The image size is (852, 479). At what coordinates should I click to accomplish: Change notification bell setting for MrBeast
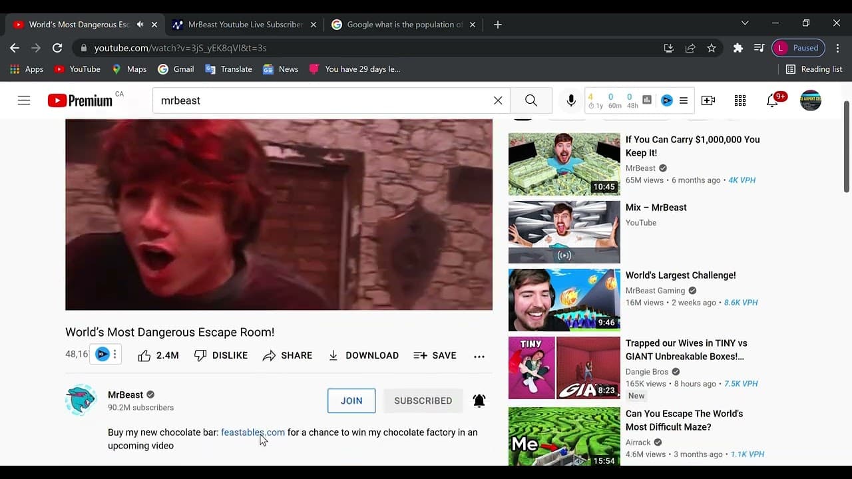[479, 400]
